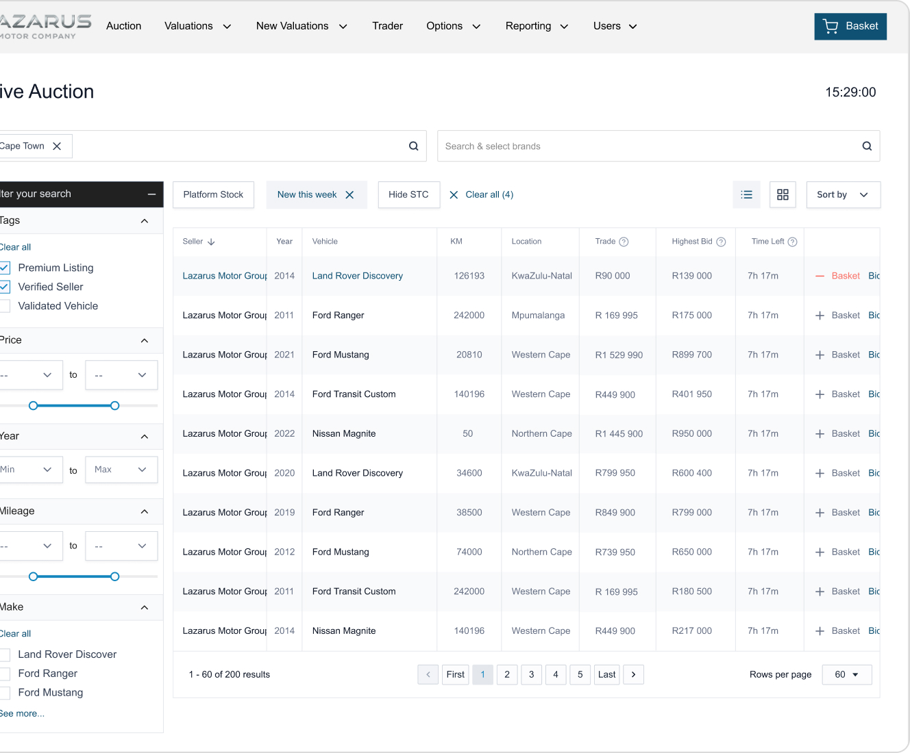910x753 pixels.
Task: Open Land Rover Discovery 2014 vehicle link
Action: (357, 276)
